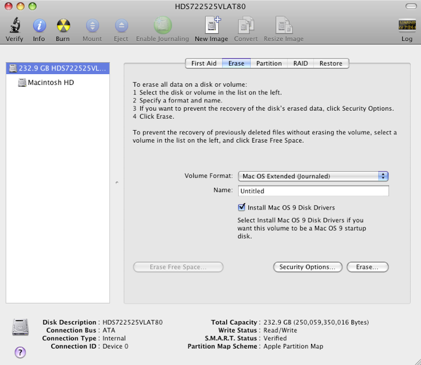Click the 'Read/Write' Write Status value
Image resolution: width=421 pixels, height=365 pixels.
click(280, 330)
